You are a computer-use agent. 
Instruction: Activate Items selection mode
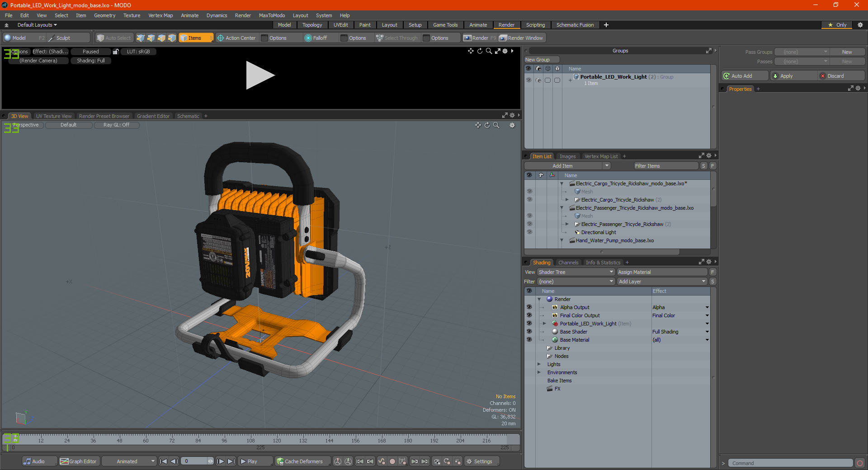click(x=196, y=38)
